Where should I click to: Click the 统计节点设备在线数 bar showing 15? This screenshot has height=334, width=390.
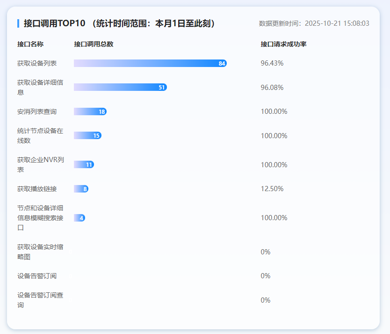coord(87,135)
